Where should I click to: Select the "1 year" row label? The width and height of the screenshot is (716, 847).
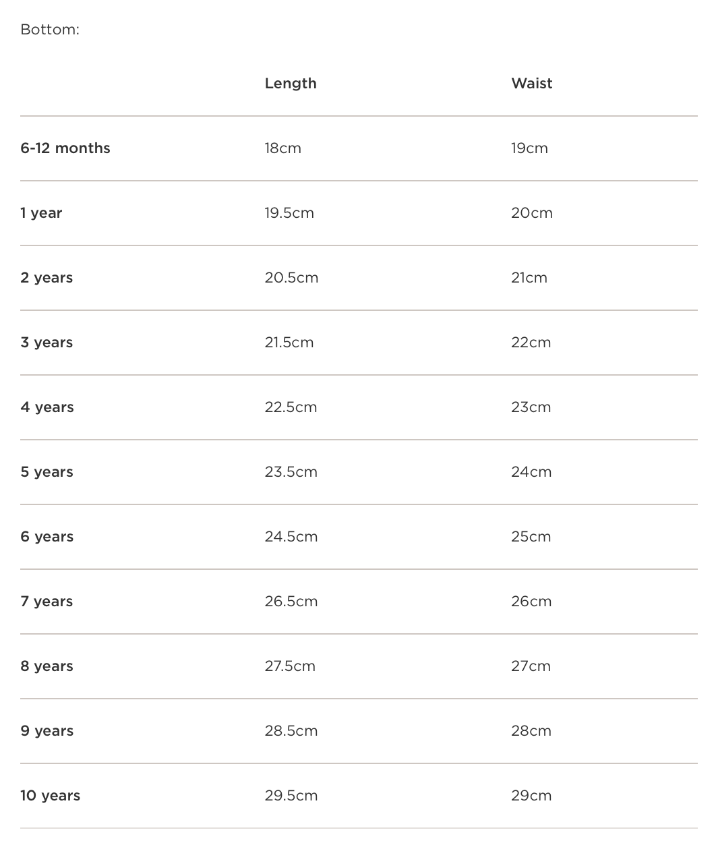(41, 213)
